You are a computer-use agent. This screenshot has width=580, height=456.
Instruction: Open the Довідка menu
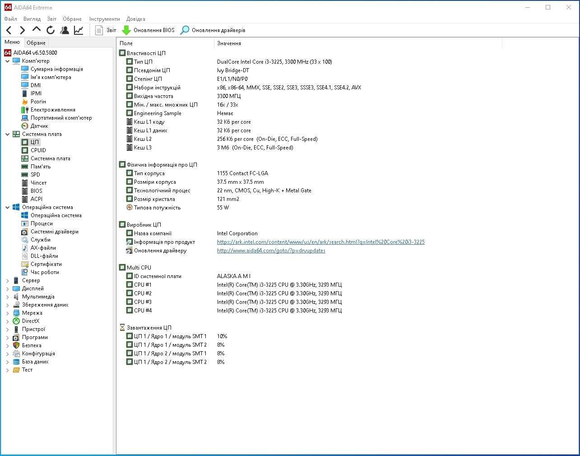[x=136, y=19]
